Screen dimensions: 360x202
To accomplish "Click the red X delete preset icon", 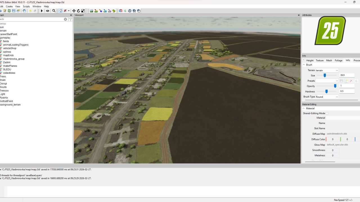I will [351, 81].
